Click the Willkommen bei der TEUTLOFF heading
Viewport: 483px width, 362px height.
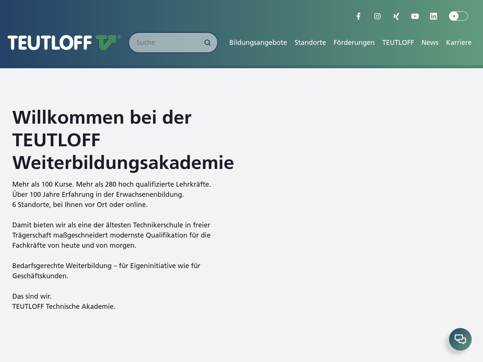(123, 140)
